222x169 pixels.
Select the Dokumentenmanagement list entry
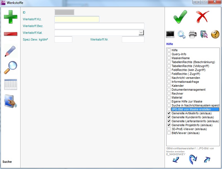188,90
